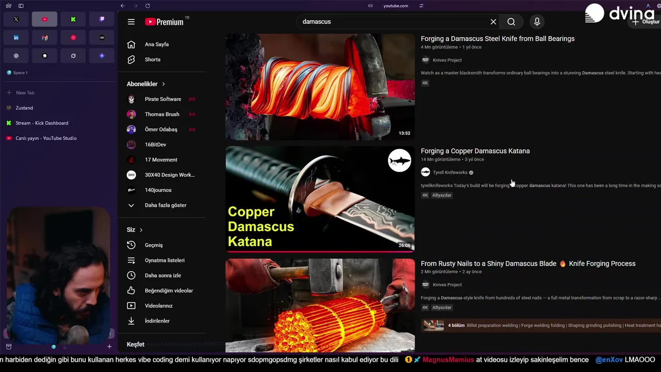661x372 pixels.
Task: Open title From Rusty Nails to a Shiny Damascus Blade
Action: pos(528,263)
